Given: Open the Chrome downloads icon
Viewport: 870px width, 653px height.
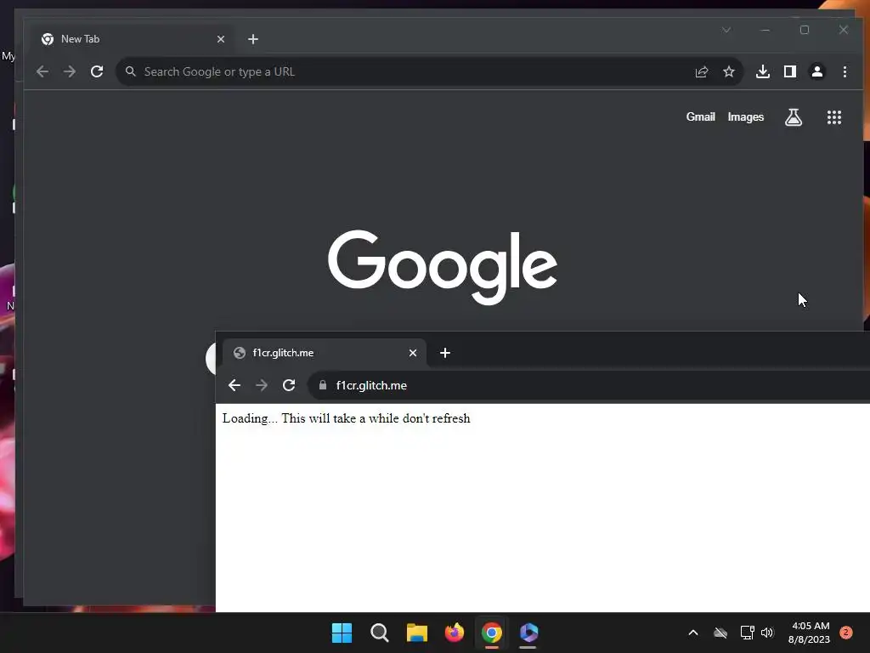Looking at the screenshot, I should [x=763, y=71].
